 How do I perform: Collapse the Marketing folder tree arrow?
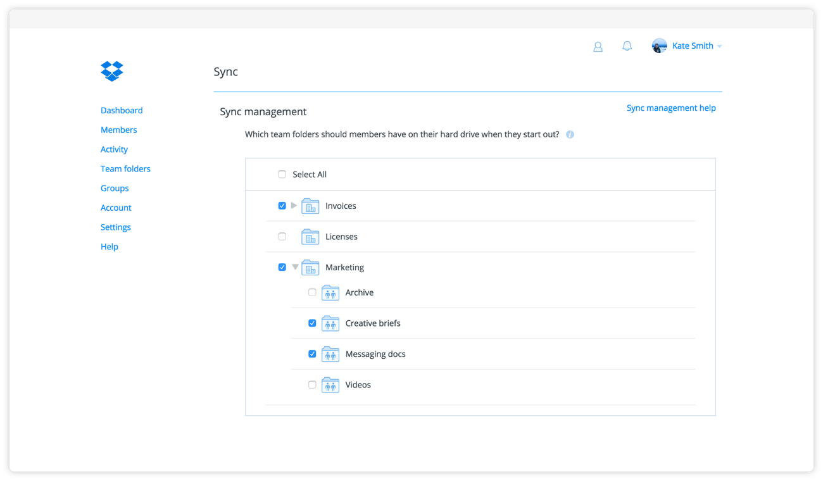coord(295,268)
